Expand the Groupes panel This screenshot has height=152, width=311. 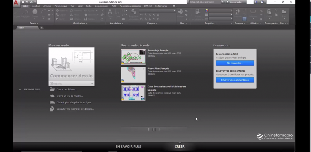(240, 23)
